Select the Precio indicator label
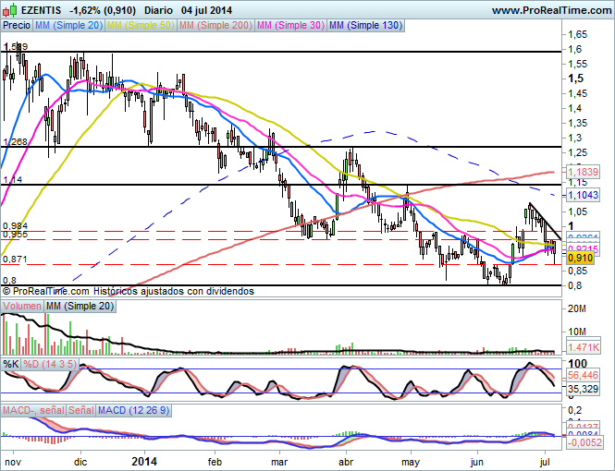Viewport: 615px width, 471px height. 16,26
